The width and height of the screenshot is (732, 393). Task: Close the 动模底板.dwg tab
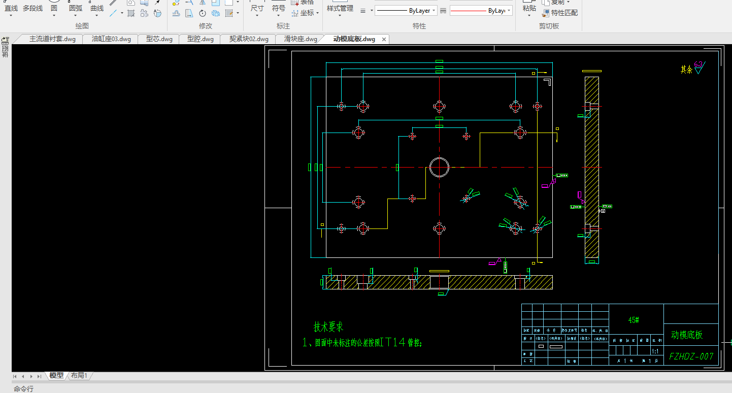pyautogui.click(x=384, y=39)
